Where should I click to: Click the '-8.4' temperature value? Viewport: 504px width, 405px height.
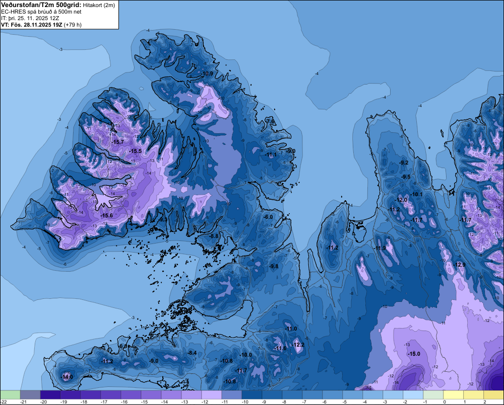click(192, 353)
